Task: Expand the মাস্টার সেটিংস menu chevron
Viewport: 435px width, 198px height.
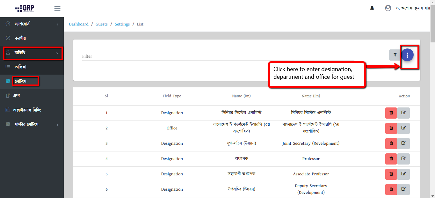Action: (x=57, y=125)
